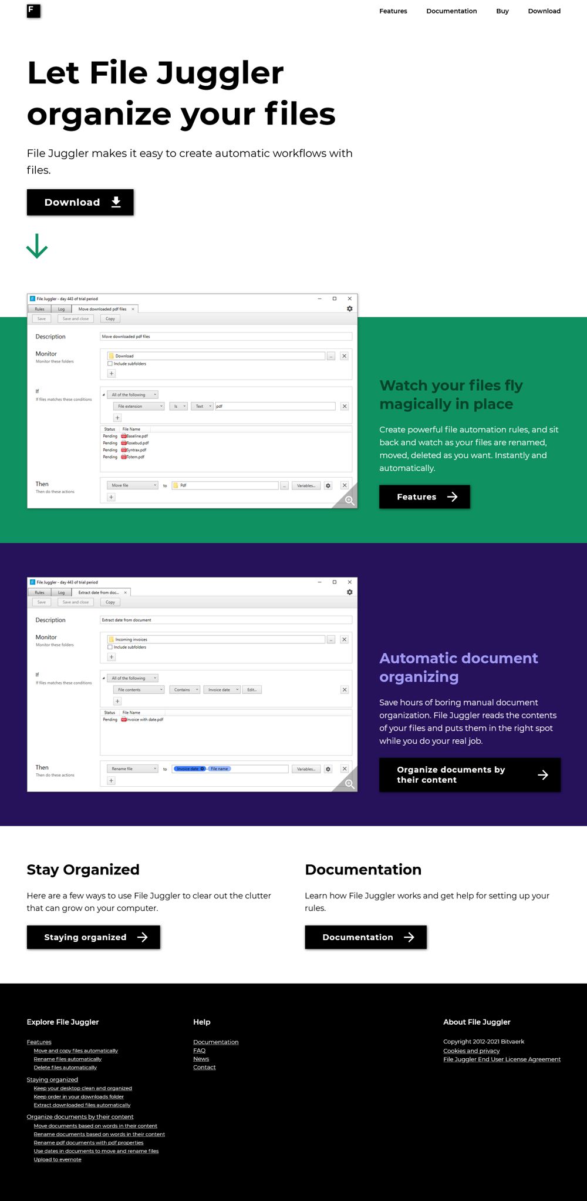Click magnifier icon on Extract date from document screenshot

349,784
